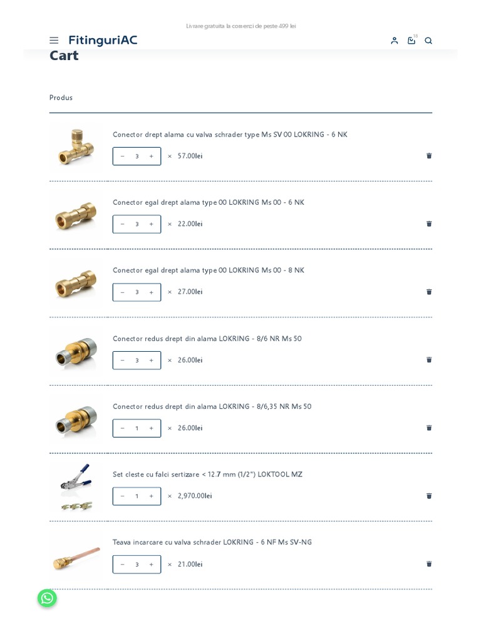This screenshot has height=641, width=481.
Task: Increase quantity of Teava incarcare LOKRING
Action: coord(151,565)
